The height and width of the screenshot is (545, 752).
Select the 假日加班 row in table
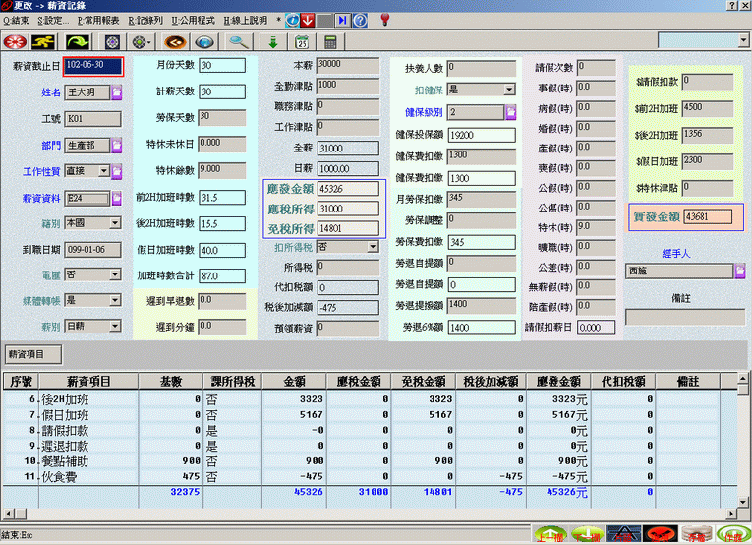click(x=370, y=414)
